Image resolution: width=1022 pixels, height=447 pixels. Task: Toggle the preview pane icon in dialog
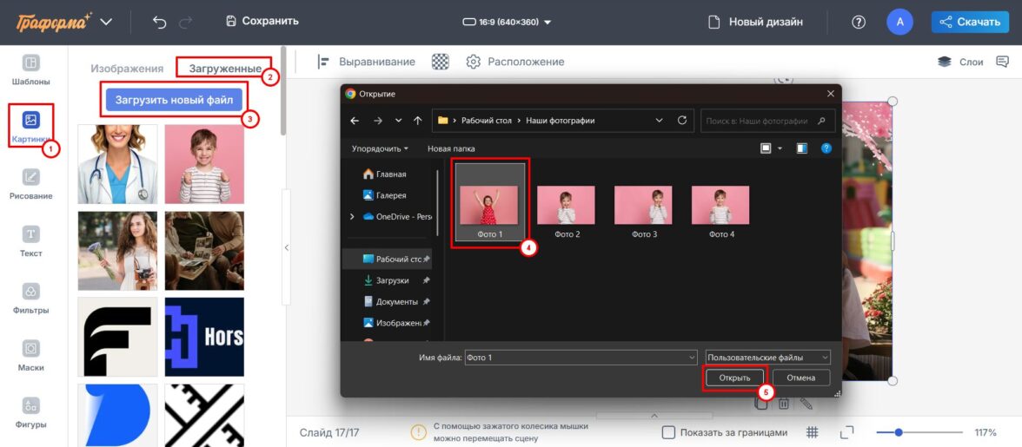tap(801, 148)
